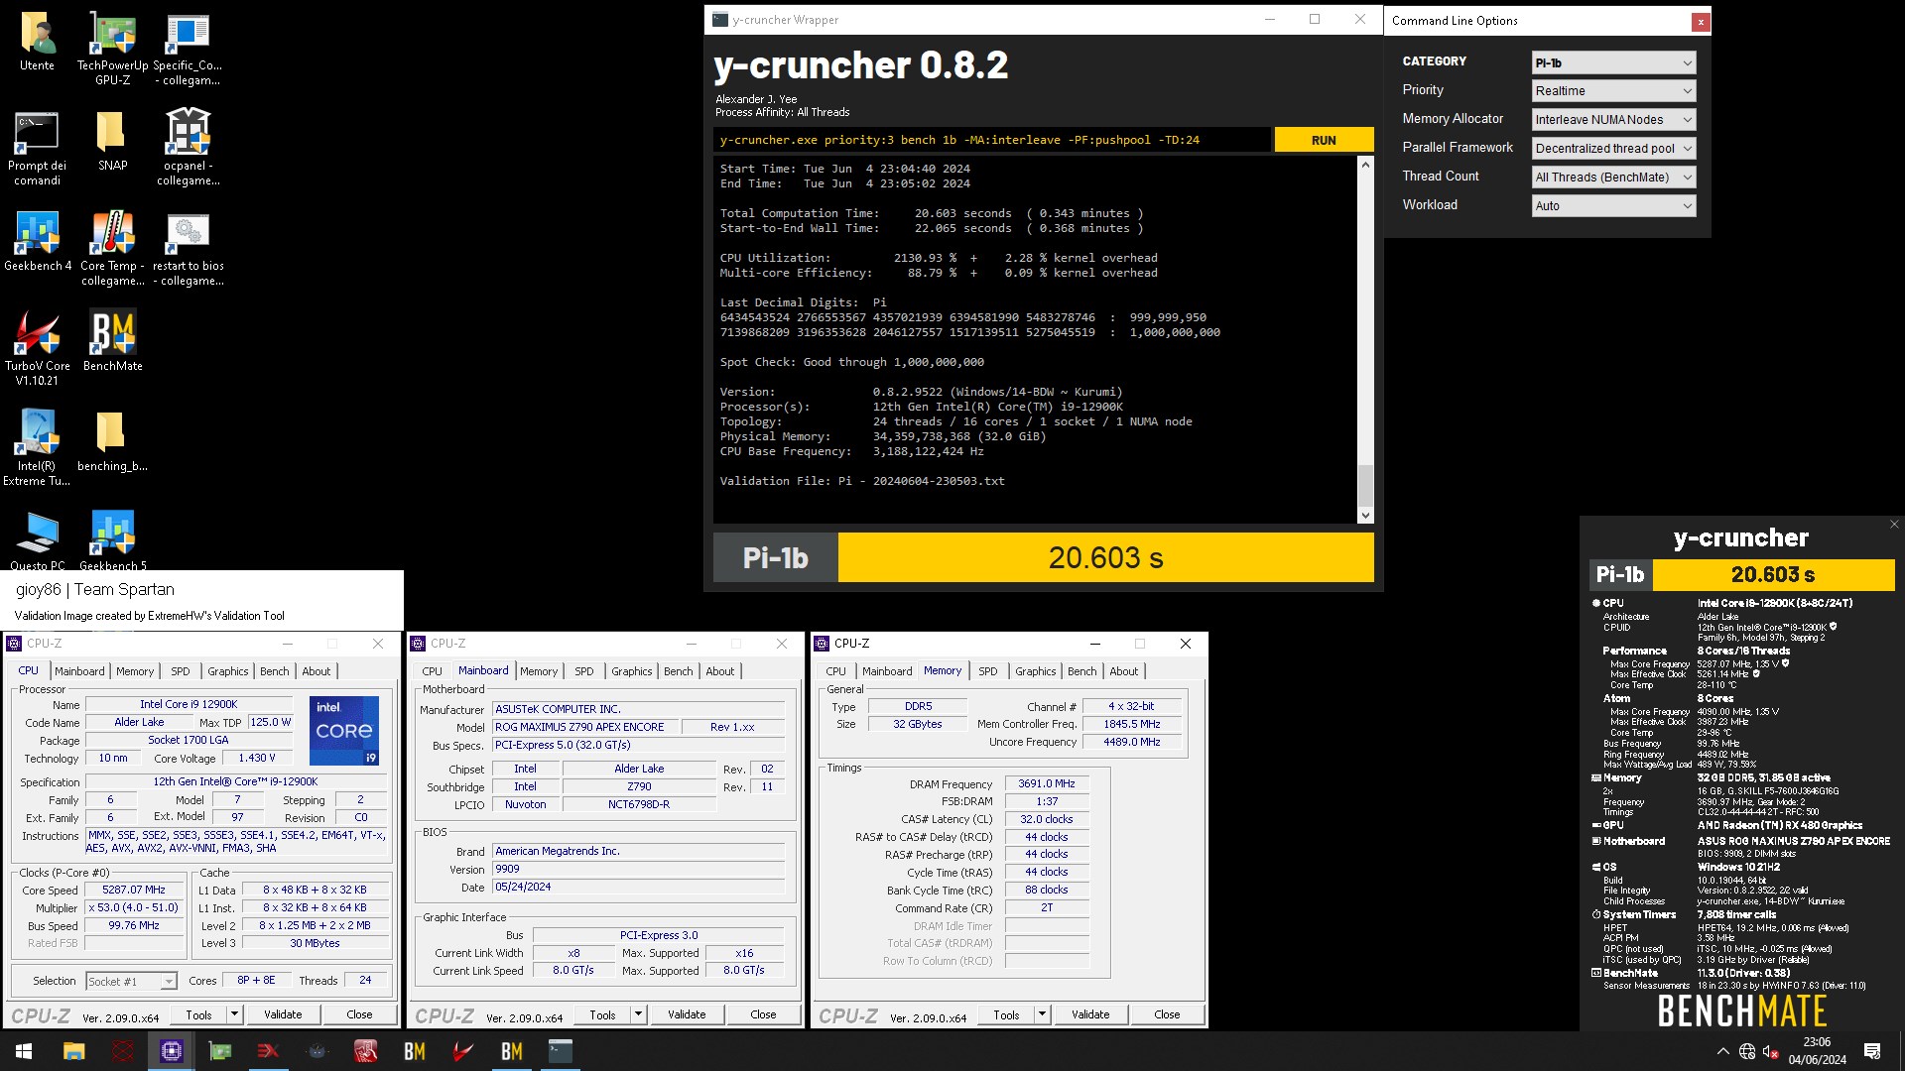Click the y-cruncher output scrollbar thumb
The height and width of the screenshot is (1071, 1905).
(1365, 485)
